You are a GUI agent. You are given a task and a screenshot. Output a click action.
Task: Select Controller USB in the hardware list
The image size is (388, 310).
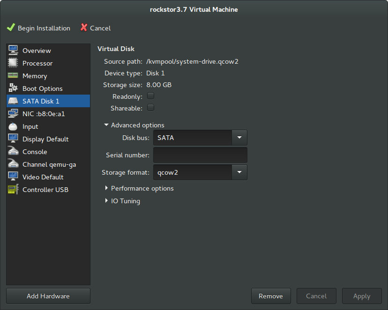point(48,190)
